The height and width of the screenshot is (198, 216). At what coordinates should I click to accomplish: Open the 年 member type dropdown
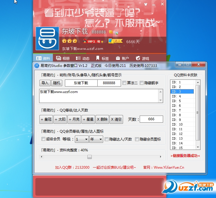[x=96, y=139]
